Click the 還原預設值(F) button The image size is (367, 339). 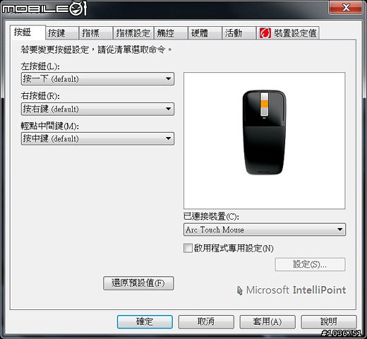coord(138,283)
